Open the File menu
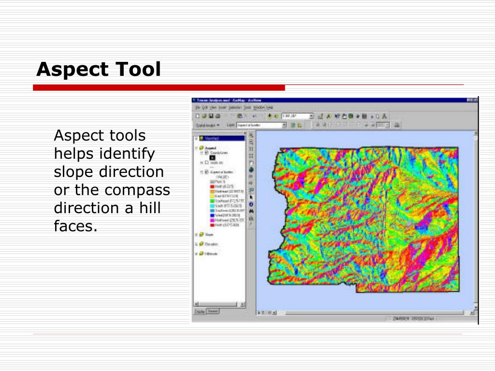 pos(198,108)
